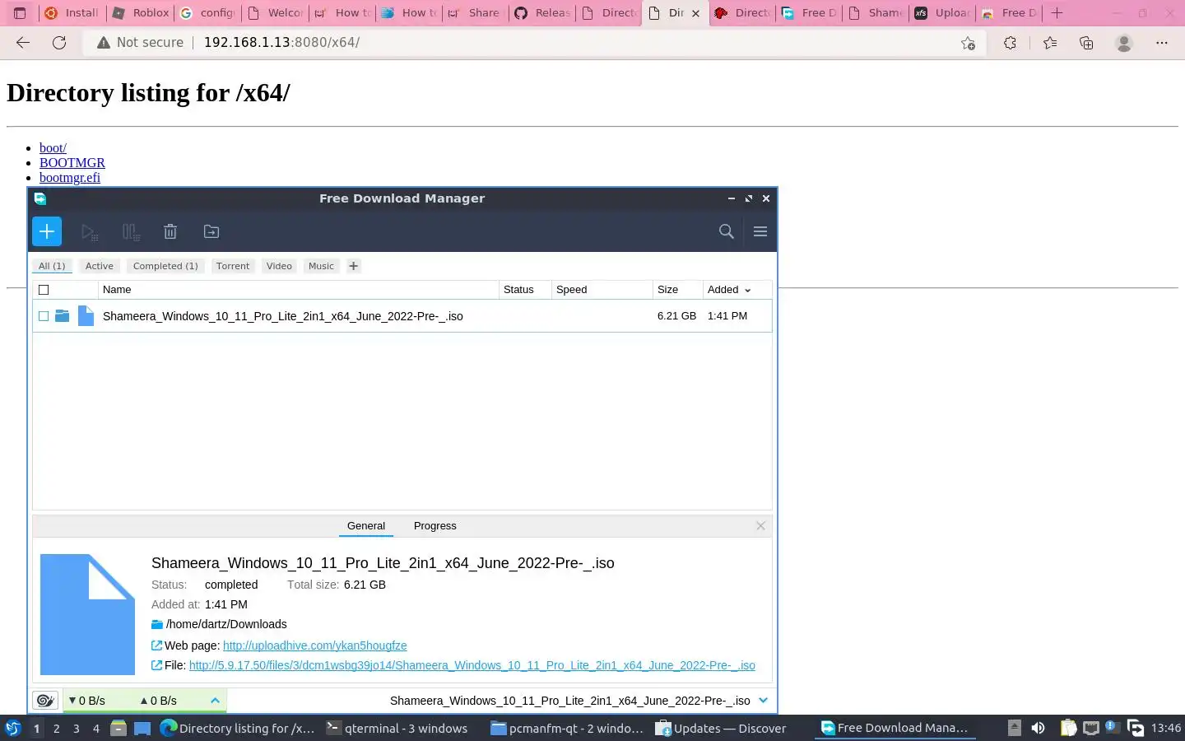Switch to the Roblox browser tab
The image size is (1185, 741).
pyautogui.click(x=142, y=12)
